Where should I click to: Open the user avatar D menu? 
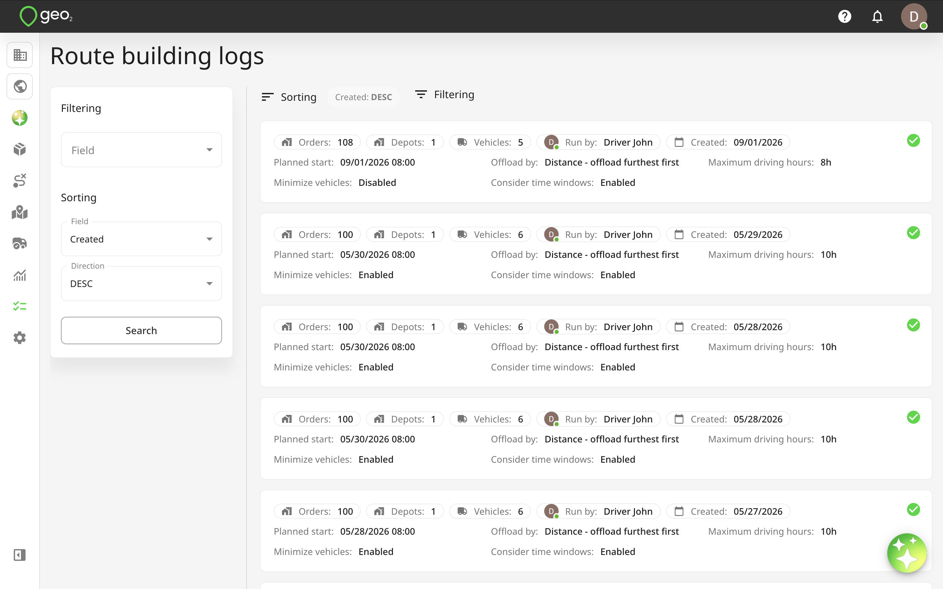(914, 16)
